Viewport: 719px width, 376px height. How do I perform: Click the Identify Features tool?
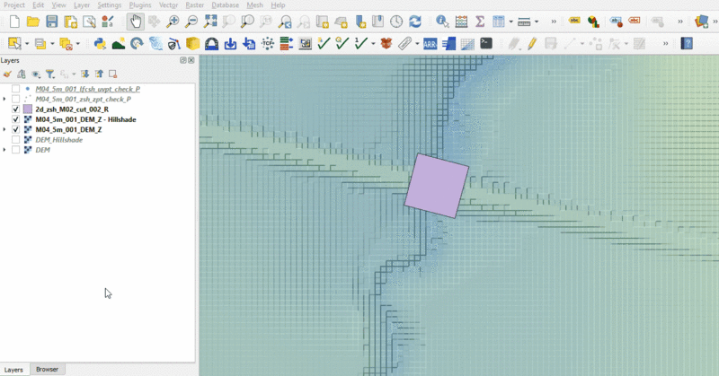tap(441, 21)
